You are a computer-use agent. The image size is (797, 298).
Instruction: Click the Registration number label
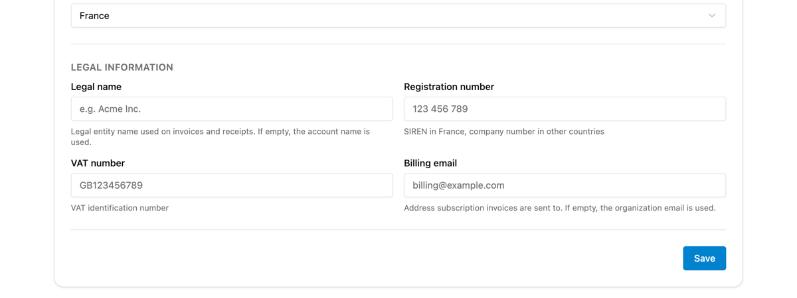coord(449,87)
